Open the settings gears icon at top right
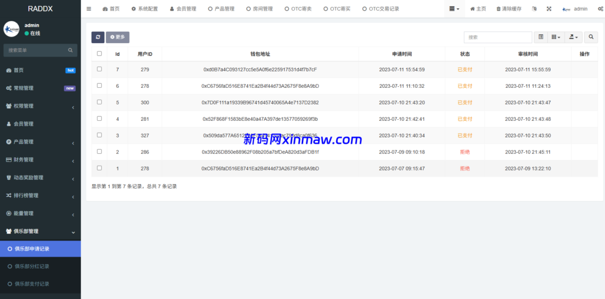This screenshot has height=299, width=605. pos(600,9)
